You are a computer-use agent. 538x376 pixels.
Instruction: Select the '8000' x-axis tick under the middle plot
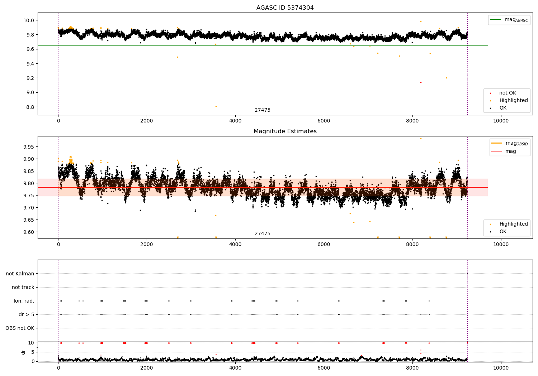(412, 245)
